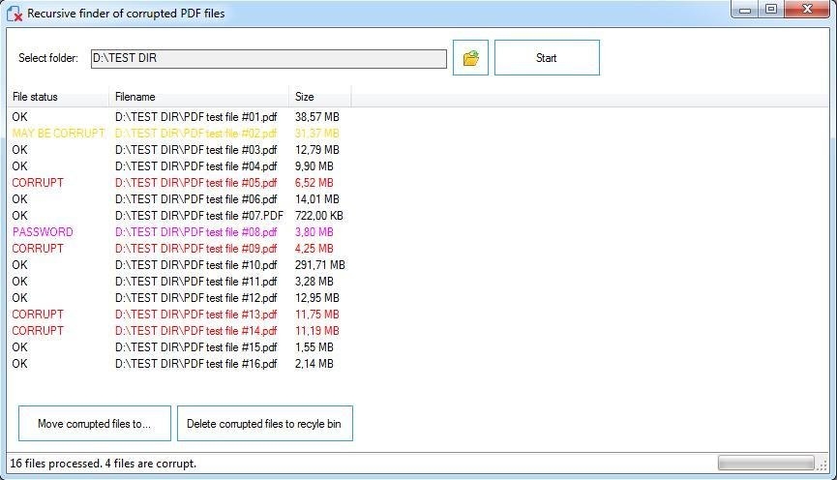Select the MAY BE CORRUPT file #02 row
This screenshot has width=837, height=480.
pos(195,134)
